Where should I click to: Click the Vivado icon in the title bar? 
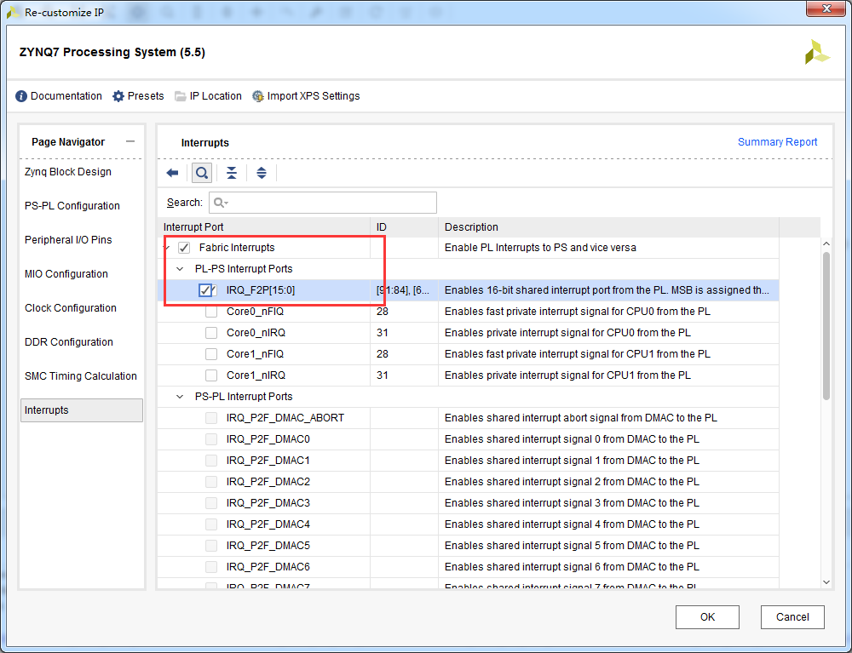[x=13, y=12]
